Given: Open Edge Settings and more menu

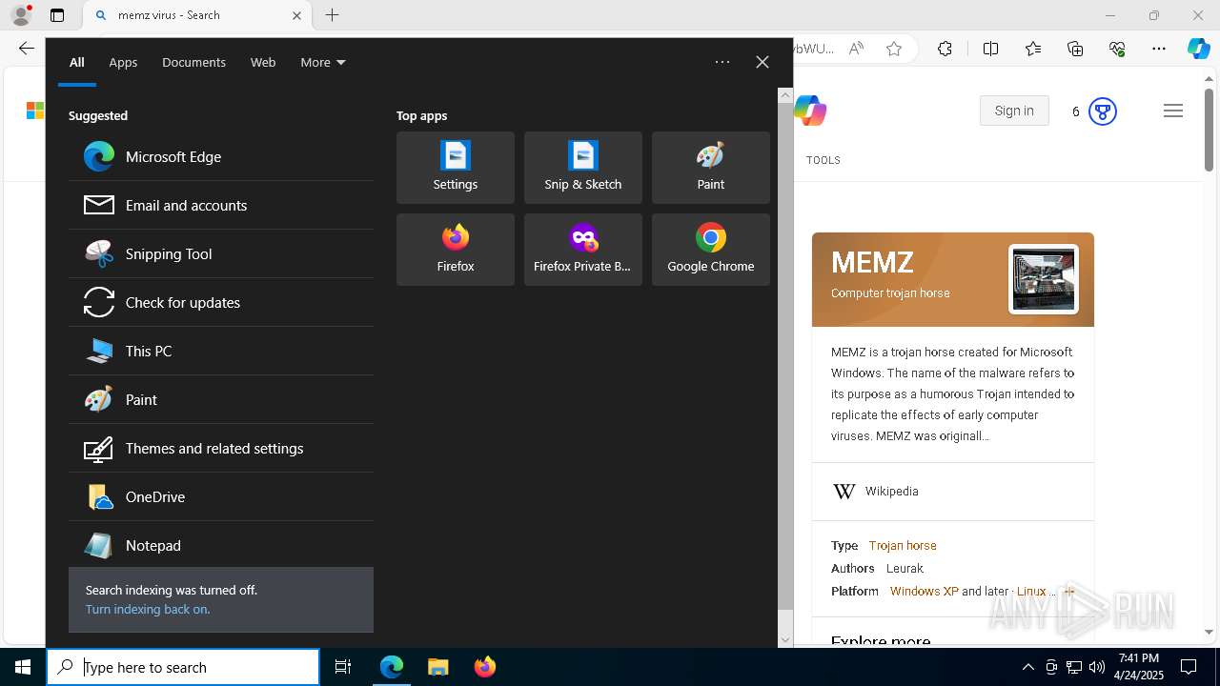Looking at the screenshot, I should pyautogui.click(x=1159, y=49).
